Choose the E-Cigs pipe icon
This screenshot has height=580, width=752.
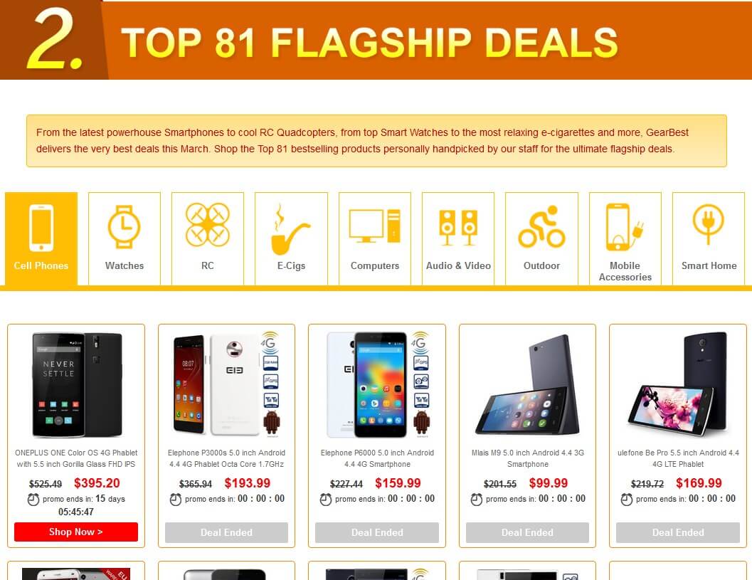pos(291,229)
